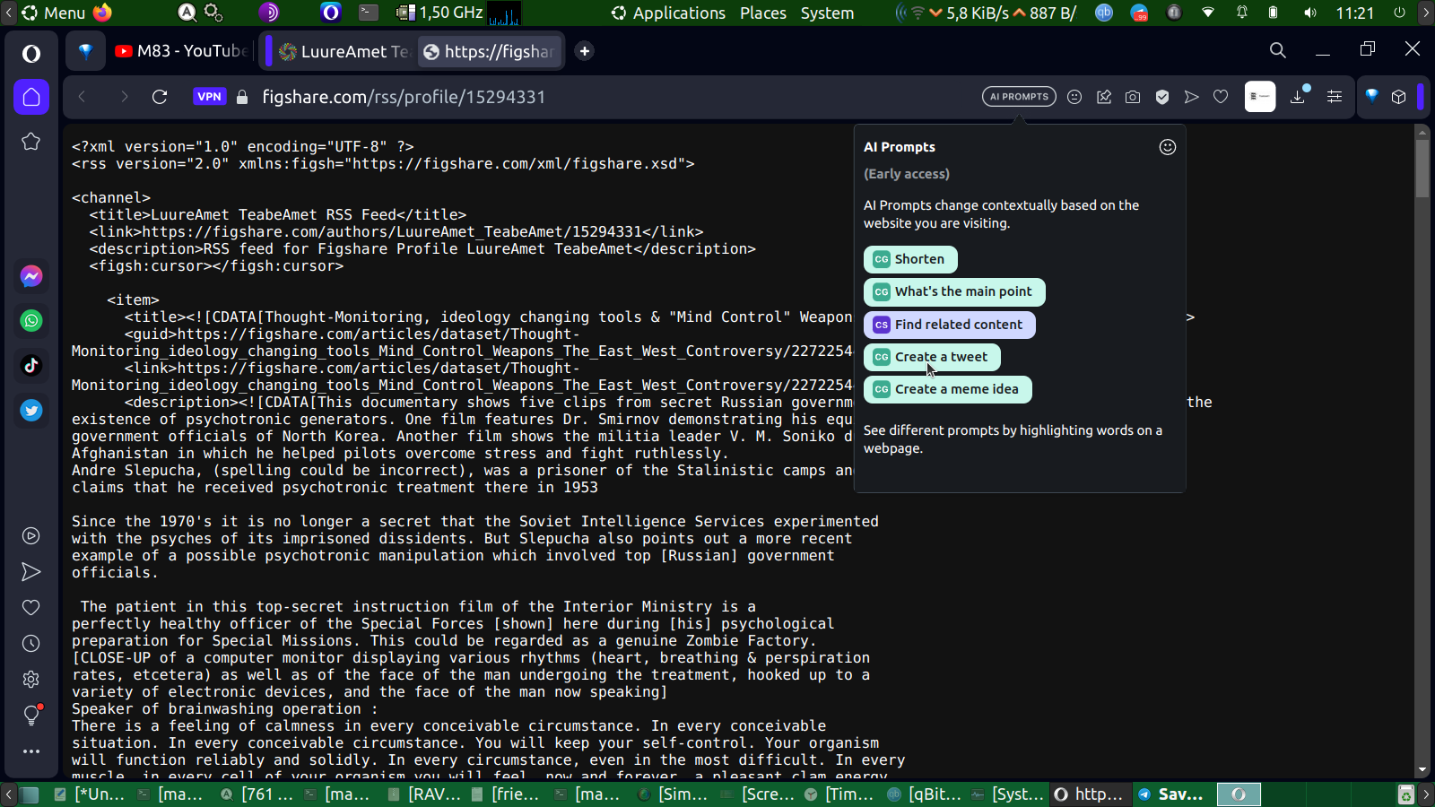Open Messenger in the Opera sidebar
The image size is (1435, 807).
click(x=31, y=276)
